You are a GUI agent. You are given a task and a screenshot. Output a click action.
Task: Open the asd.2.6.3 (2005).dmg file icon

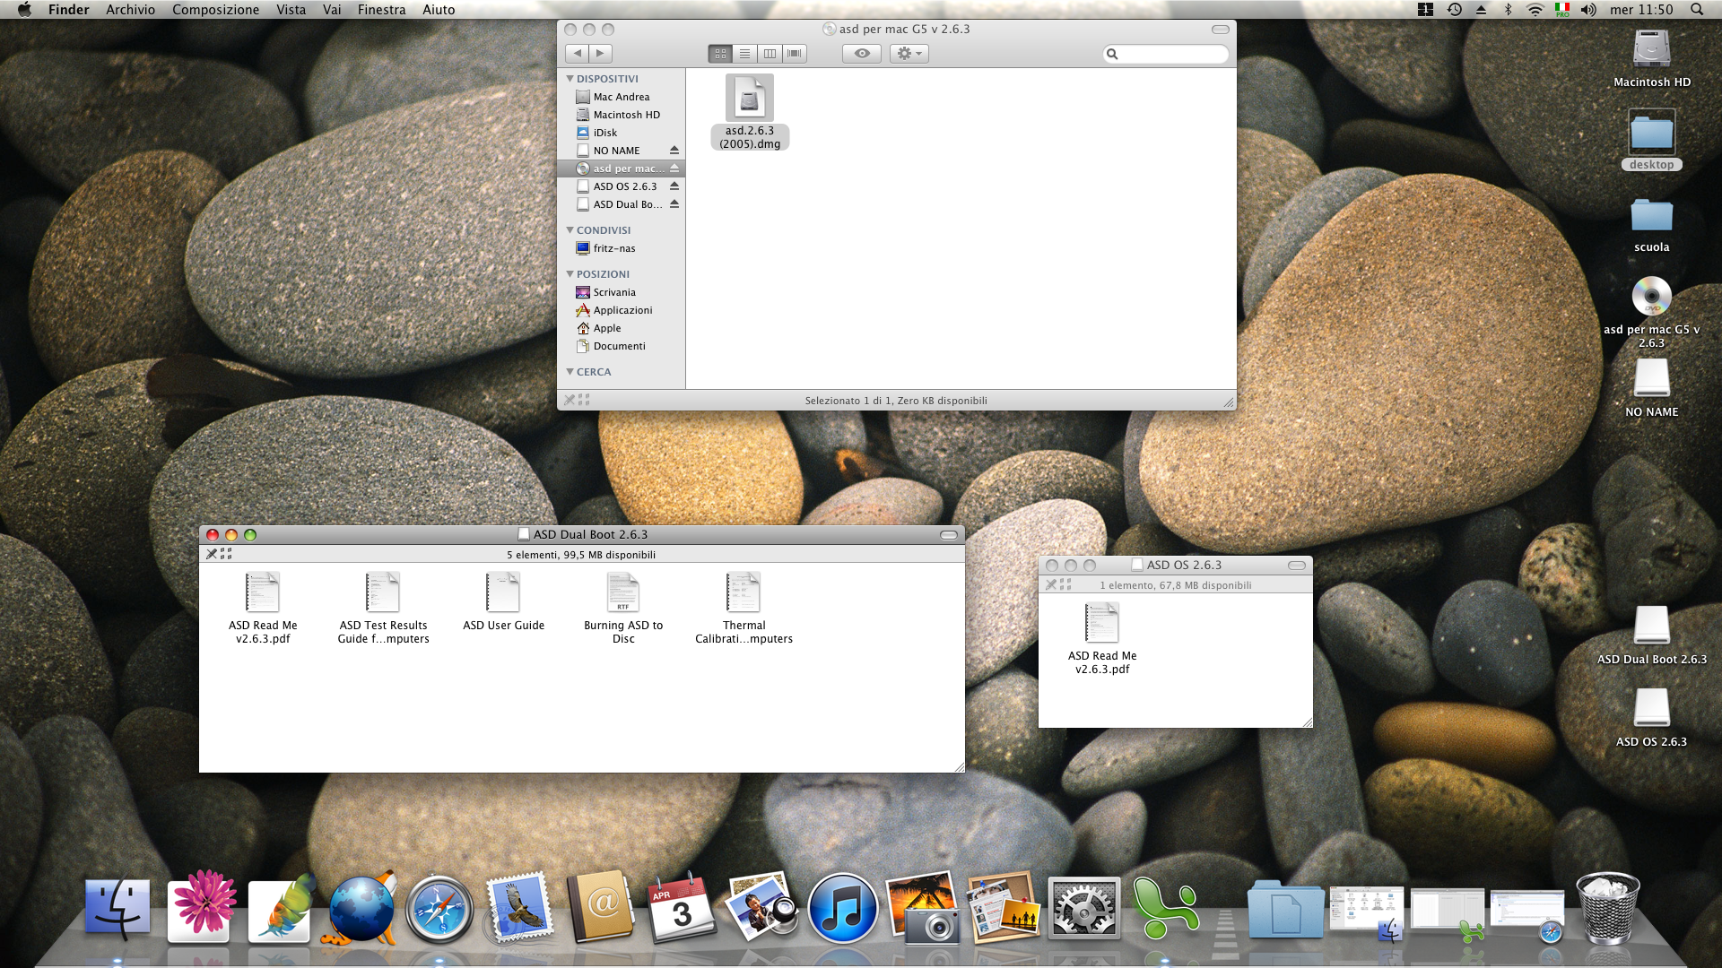(749, 98)
